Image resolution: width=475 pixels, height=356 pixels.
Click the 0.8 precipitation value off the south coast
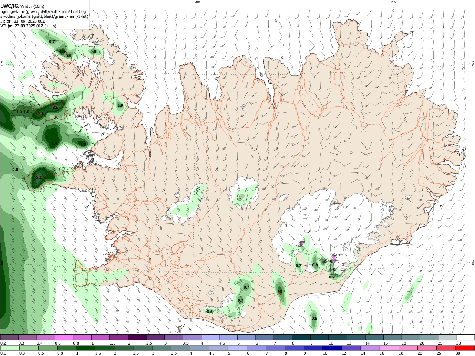[314, 319]
